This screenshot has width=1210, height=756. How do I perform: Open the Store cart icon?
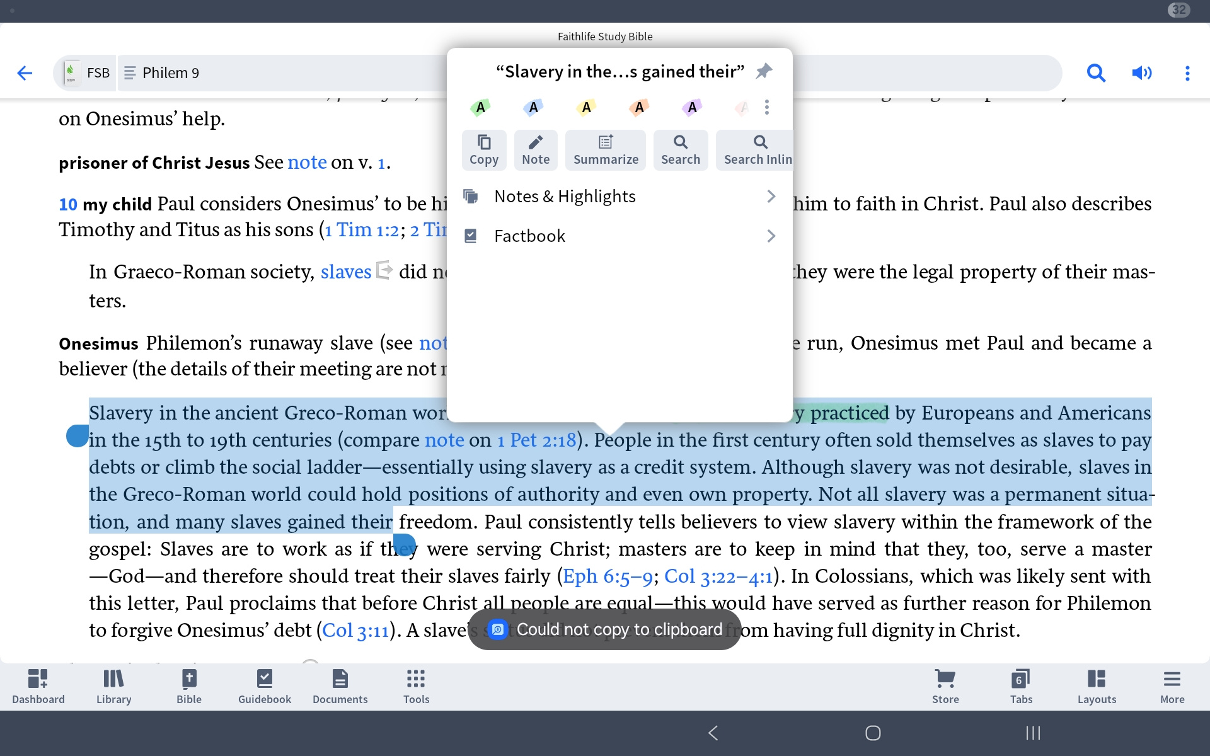coord(945,686)
